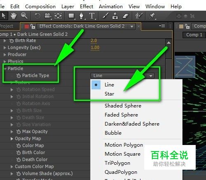Open Effect Controls panel options menu
The height and width of the screenshot is (180, 206).
pos(162,26)
